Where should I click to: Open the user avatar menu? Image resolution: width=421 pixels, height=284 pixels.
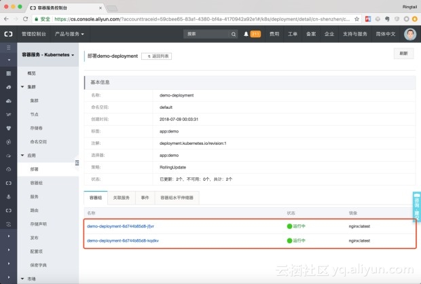(410, 34)
